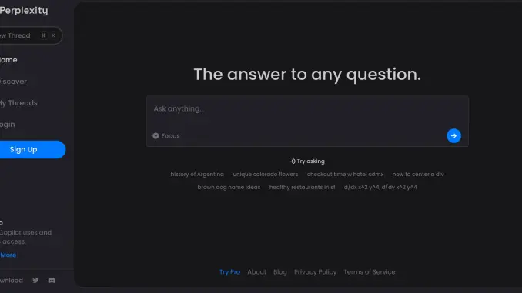Viewport: 522px width, 293px height.
Task: Click the Perplexity logo text
Action: click(x=24, y=11)
